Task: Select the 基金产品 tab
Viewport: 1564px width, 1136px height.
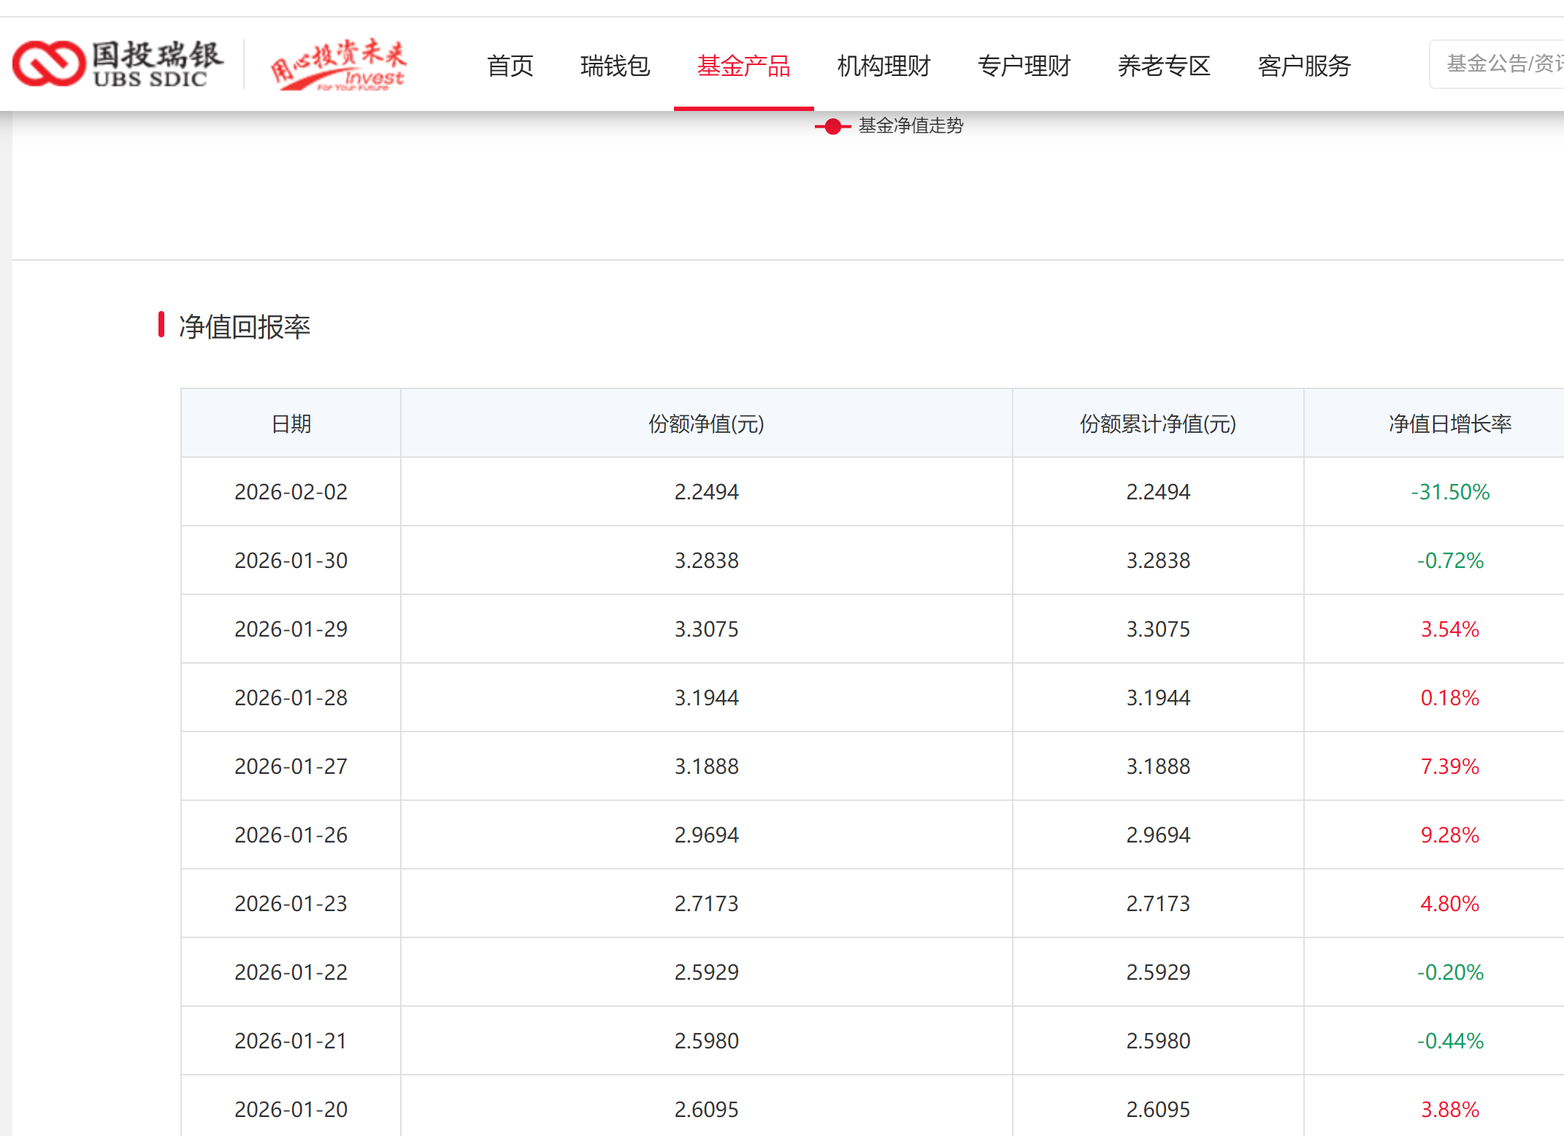Action: [744, 66]
